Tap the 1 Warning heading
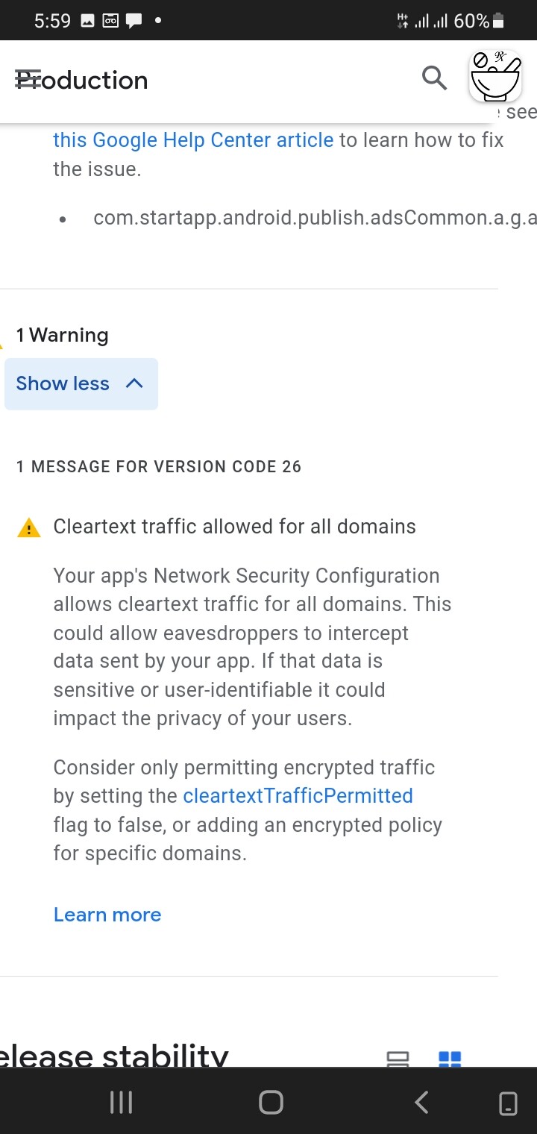The height and width of the screenshot is (1134, 537). click(x=63, y=336)
